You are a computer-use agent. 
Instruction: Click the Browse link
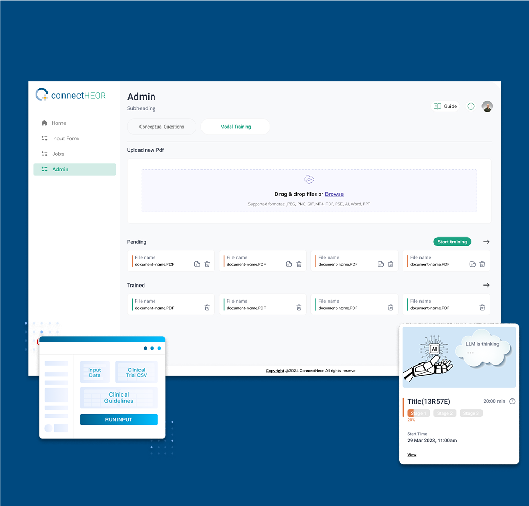[334, 194]
